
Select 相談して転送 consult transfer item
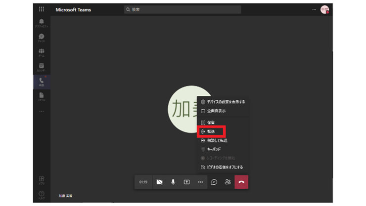(x=223, y=140)
